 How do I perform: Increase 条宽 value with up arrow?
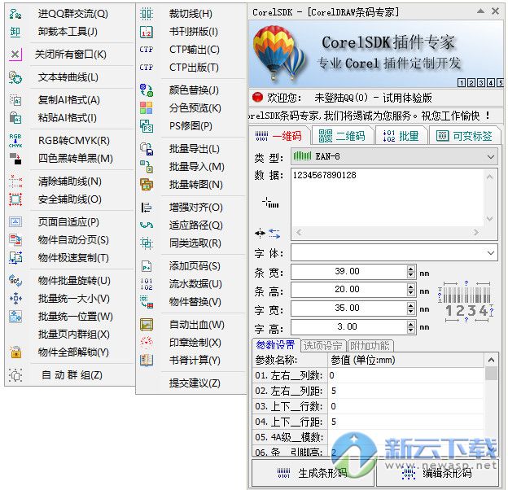(x=411, y=269)
